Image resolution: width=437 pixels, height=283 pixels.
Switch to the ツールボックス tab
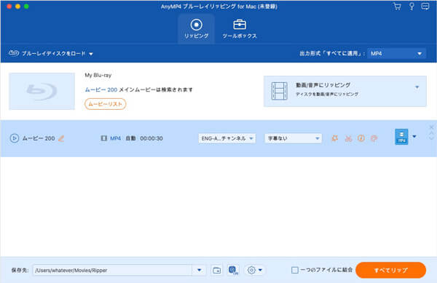(x=240, y=28)
